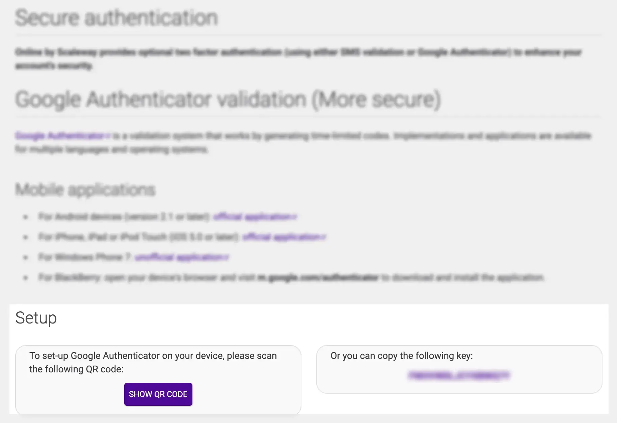
Task: Click the QR code scan instruction text
Action: pos(153,362)
